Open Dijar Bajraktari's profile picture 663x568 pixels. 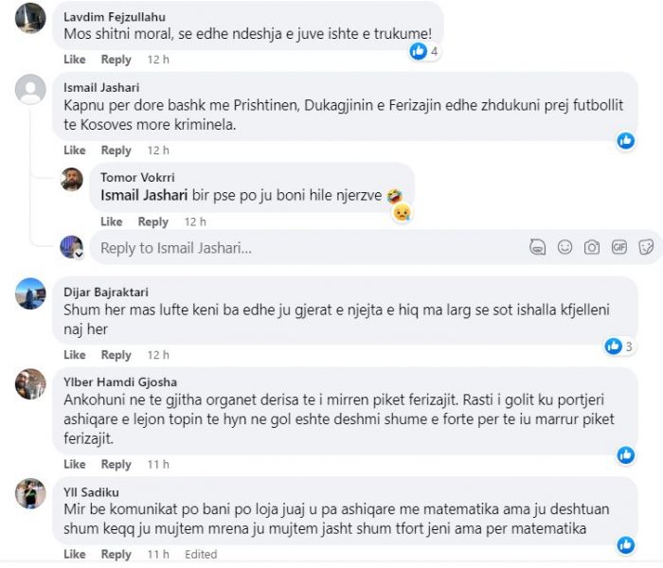[30, 293]
